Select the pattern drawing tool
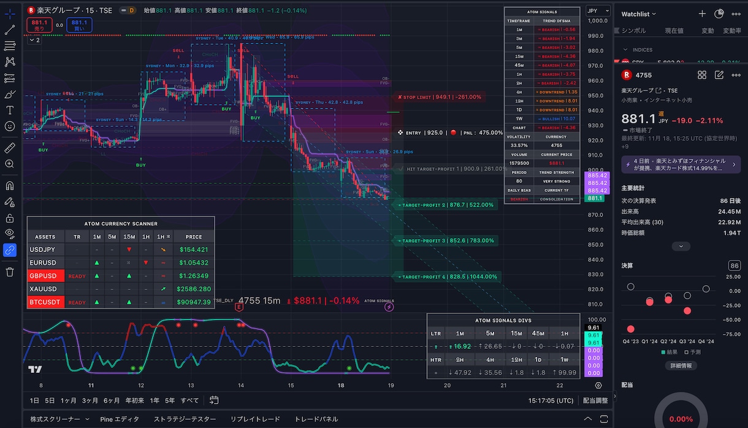The image size is (748, 428). (10, 62)
